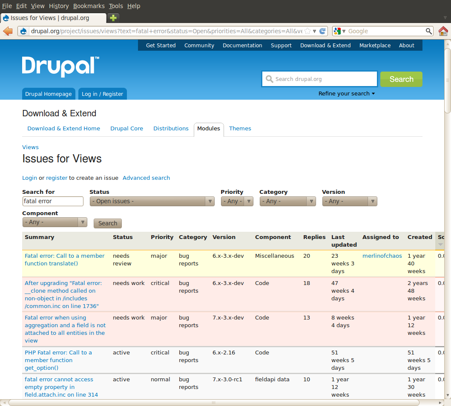Click the scroll down arrow on the scrollbar
The image size is (451, 406).
click(448, 395)
